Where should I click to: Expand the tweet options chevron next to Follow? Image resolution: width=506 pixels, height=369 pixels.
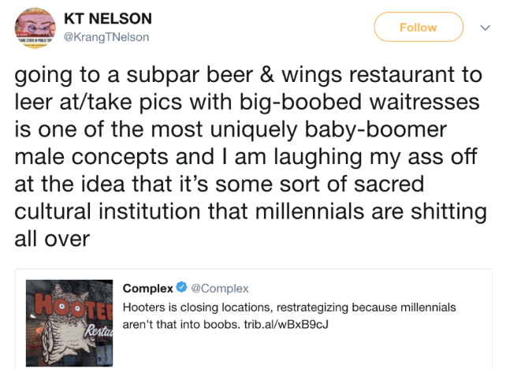[x=486, y=28]
